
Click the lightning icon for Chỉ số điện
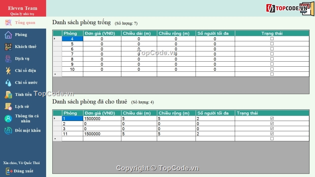click(8, 71)
